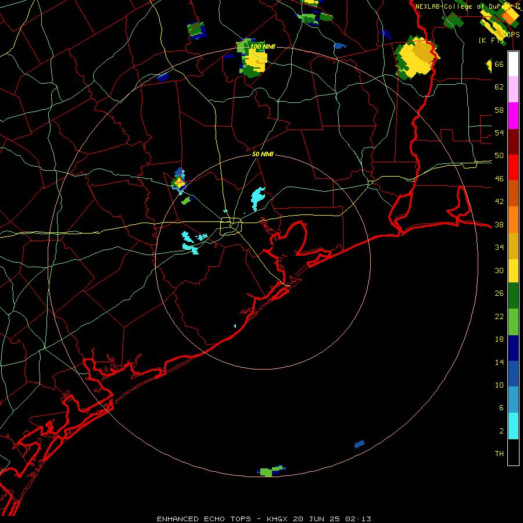Click the dark green legend swatch
The image size is (523, 523).
pyautogui.click(x=513, y=297)
